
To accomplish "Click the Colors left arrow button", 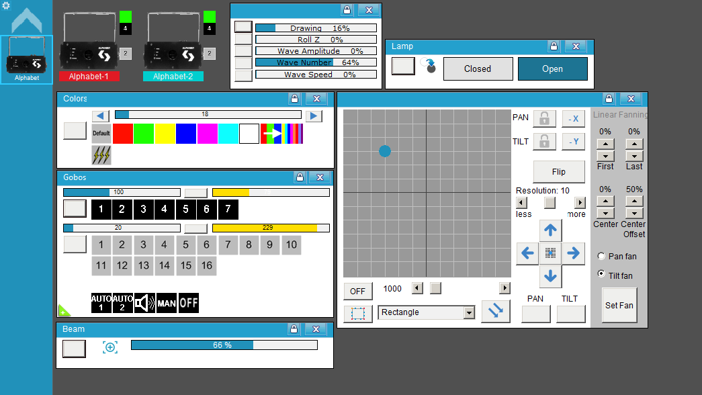I will 101,116.
